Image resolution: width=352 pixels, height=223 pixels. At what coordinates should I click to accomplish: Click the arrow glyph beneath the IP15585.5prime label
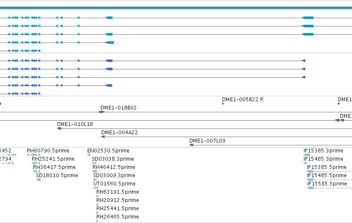(311, 188)
